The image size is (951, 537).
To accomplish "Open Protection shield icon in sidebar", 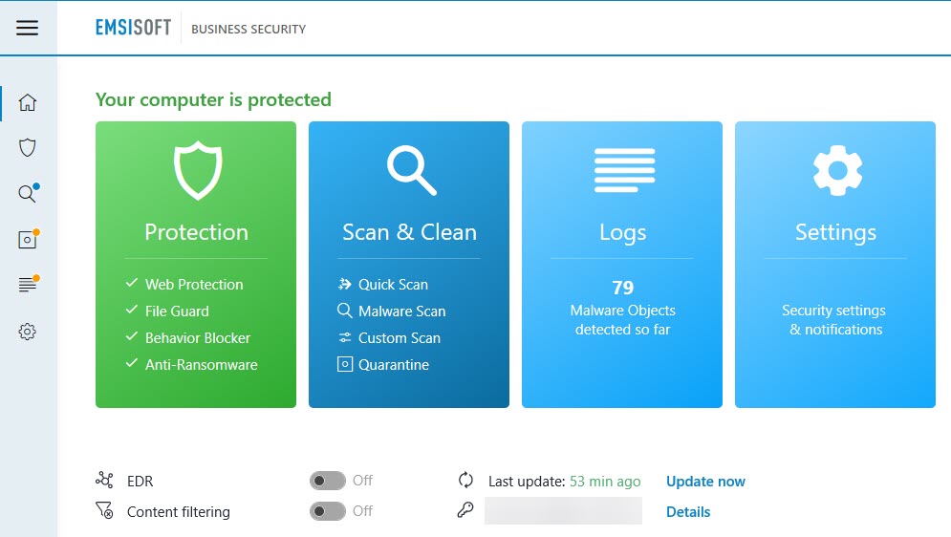I will [28, 148].
